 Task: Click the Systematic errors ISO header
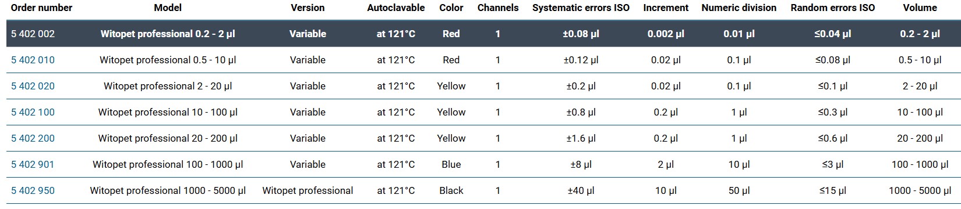point(581,8)
